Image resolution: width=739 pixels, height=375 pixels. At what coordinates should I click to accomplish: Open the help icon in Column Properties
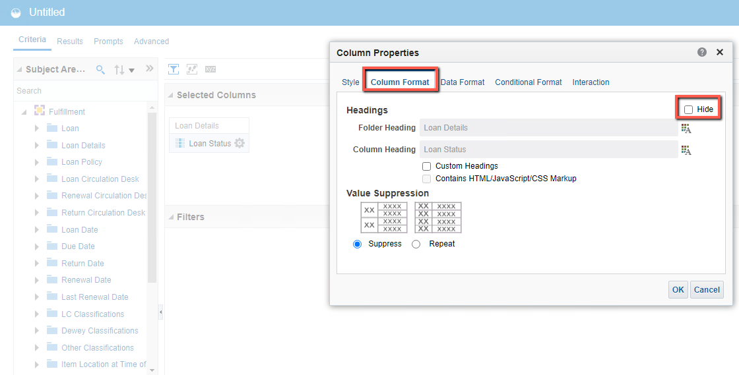click(x=702, y=52)
